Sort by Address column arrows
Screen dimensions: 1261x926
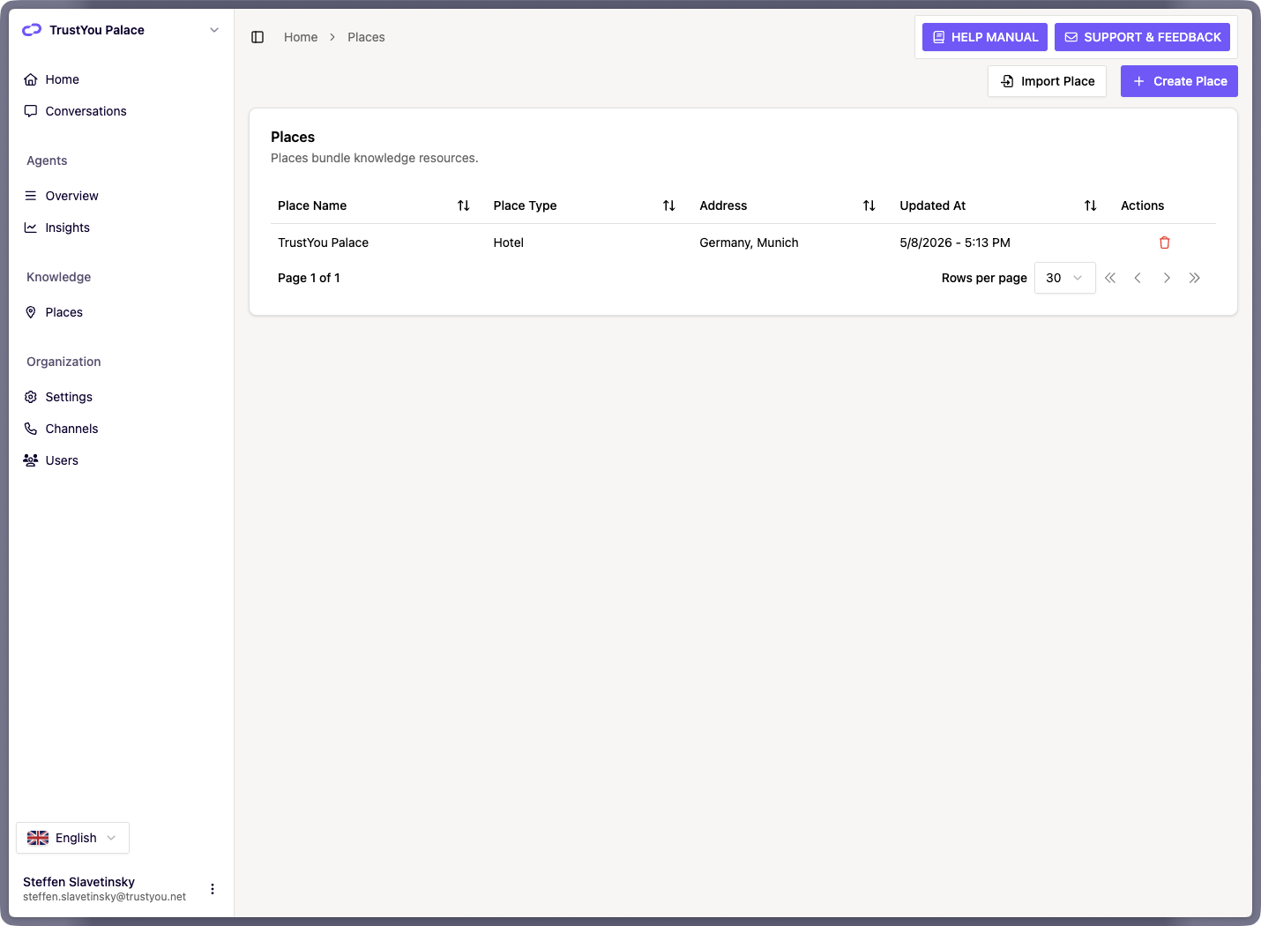click(x=869, y=205)
